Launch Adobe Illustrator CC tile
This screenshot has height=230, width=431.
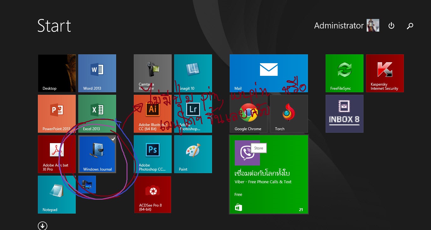[153, 114]
